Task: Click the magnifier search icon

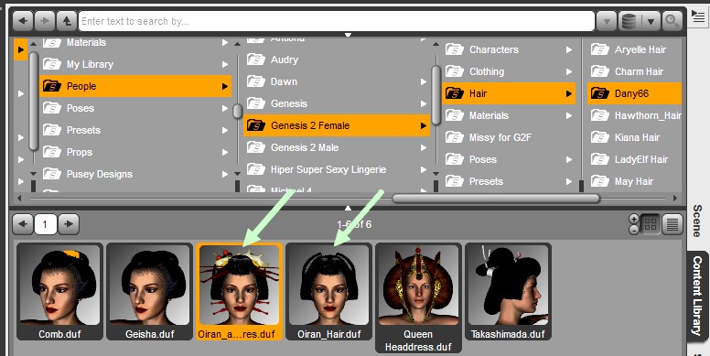Action: [x=672, y=21]
